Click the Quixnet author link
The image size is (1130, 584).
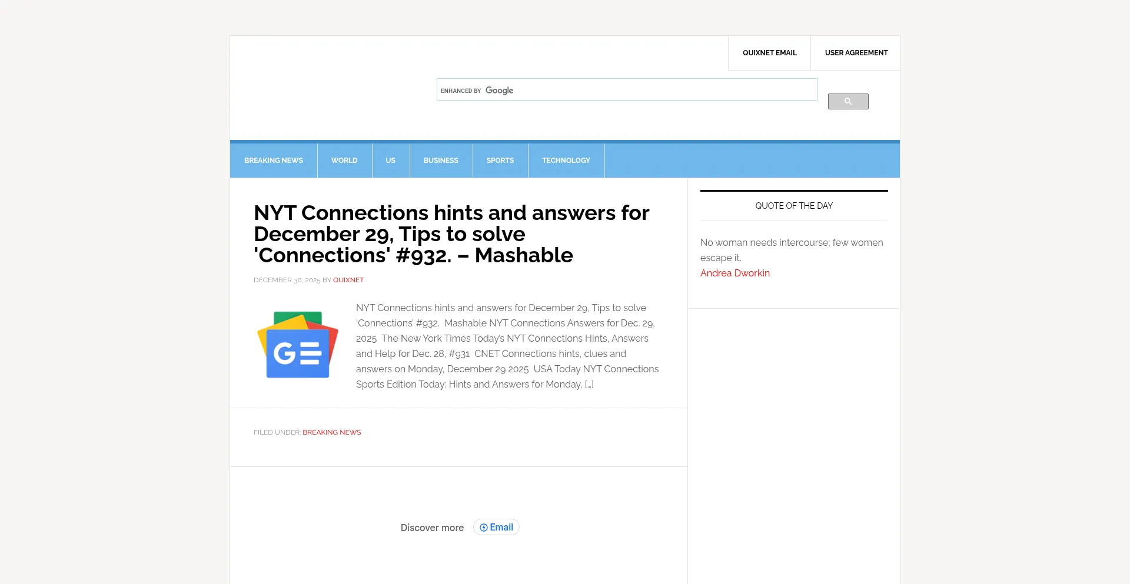click(x=348, y=280)
